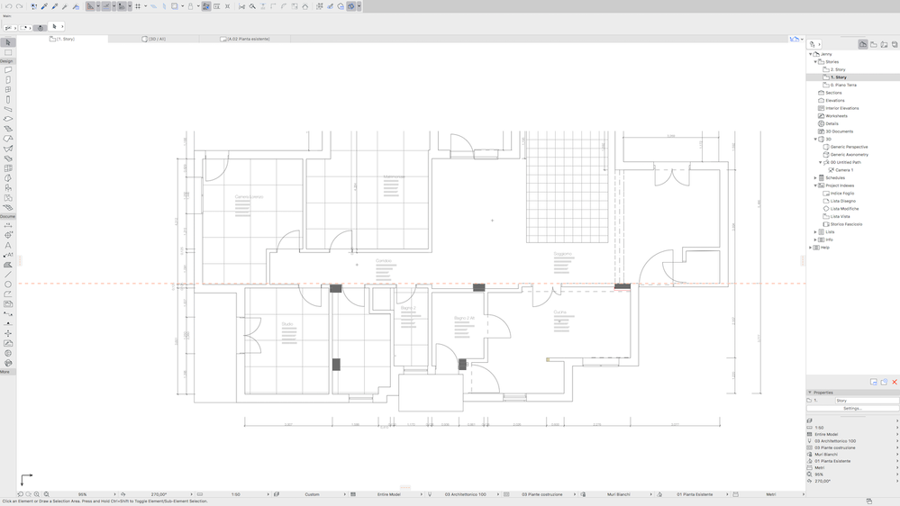Toggle Trace Reference at toolbar end

pos(351,6)
